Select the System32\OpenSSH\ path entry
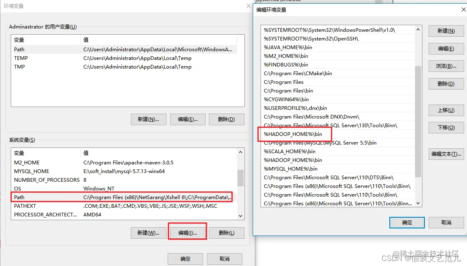This screenshot has height=266, width=467. tap(338, 39)
